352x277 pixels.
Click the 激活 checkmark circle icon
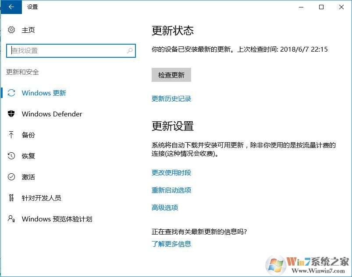(11, 177)
